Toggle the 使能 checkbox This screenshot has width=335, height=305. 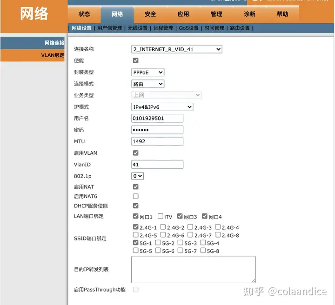coord(136,60)
